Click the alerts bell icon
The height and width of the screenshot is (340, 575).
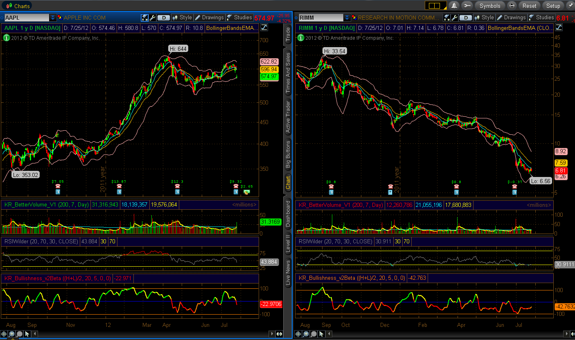[454, 6]
